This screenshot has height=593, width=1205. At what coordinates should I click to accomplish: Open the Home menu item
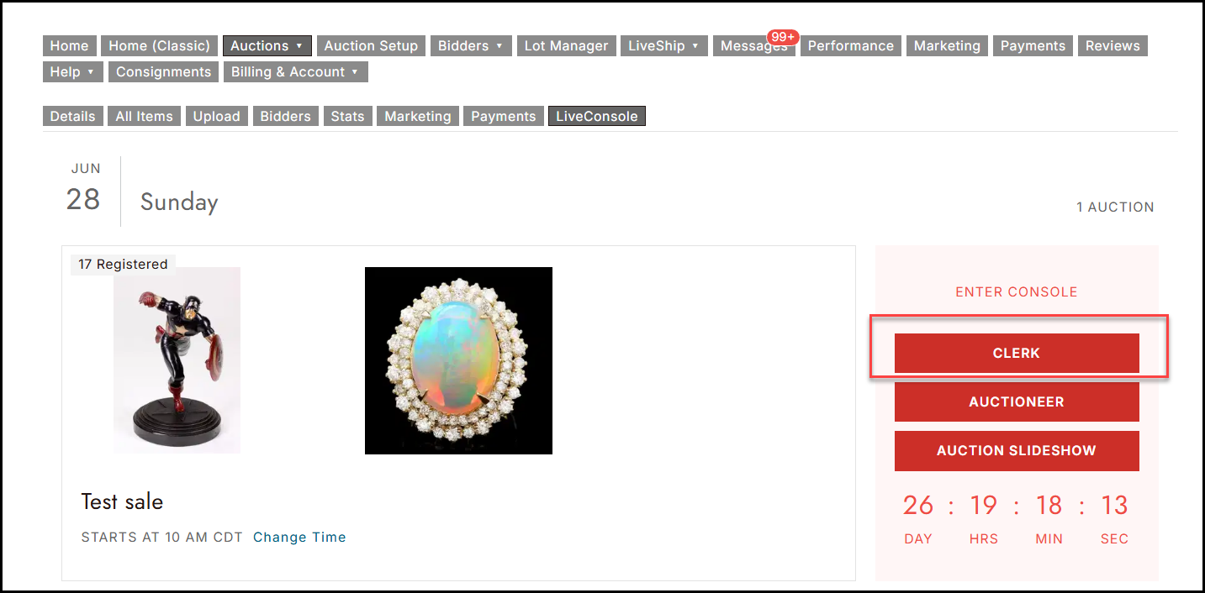69,46
